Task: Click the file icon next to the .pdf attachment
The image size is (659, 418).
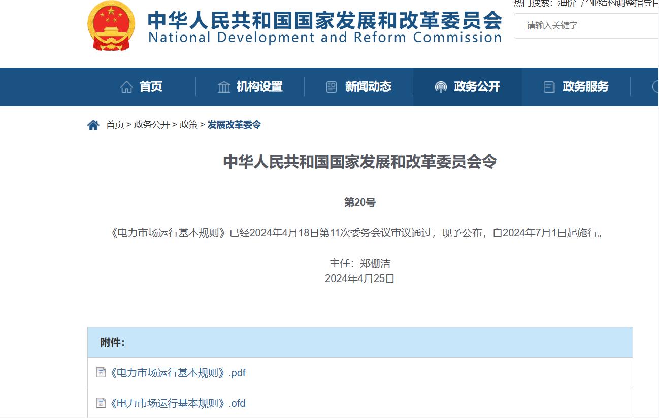Action: pos(101,373)
